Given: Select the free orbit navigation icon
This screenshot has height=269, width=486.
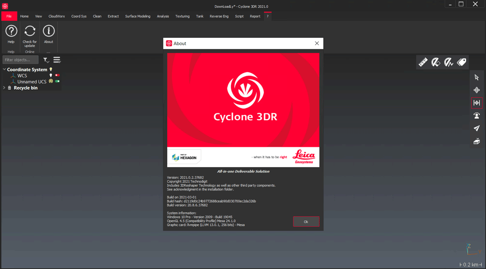Looking at the screenshot, I should [477, 90].
